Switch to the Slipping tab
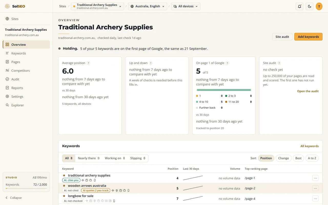Viewport: 328px width, 205px height. click(x=138, y=158)
